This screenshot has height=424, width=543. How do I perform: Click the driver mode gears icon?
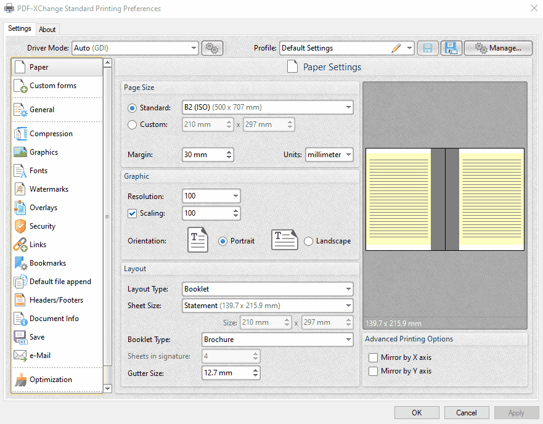click(212, 47)
